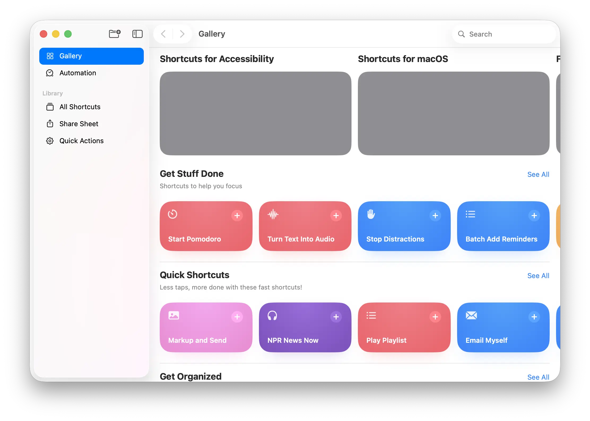
Task: Click the Quick Shortcuts heading
Action: 194,275
